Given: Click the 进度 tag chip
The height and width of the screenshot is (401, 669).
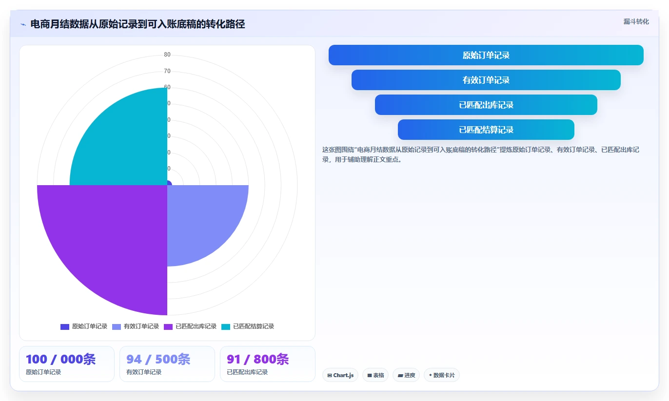Looking at the screenshot, I should [406, 375].
